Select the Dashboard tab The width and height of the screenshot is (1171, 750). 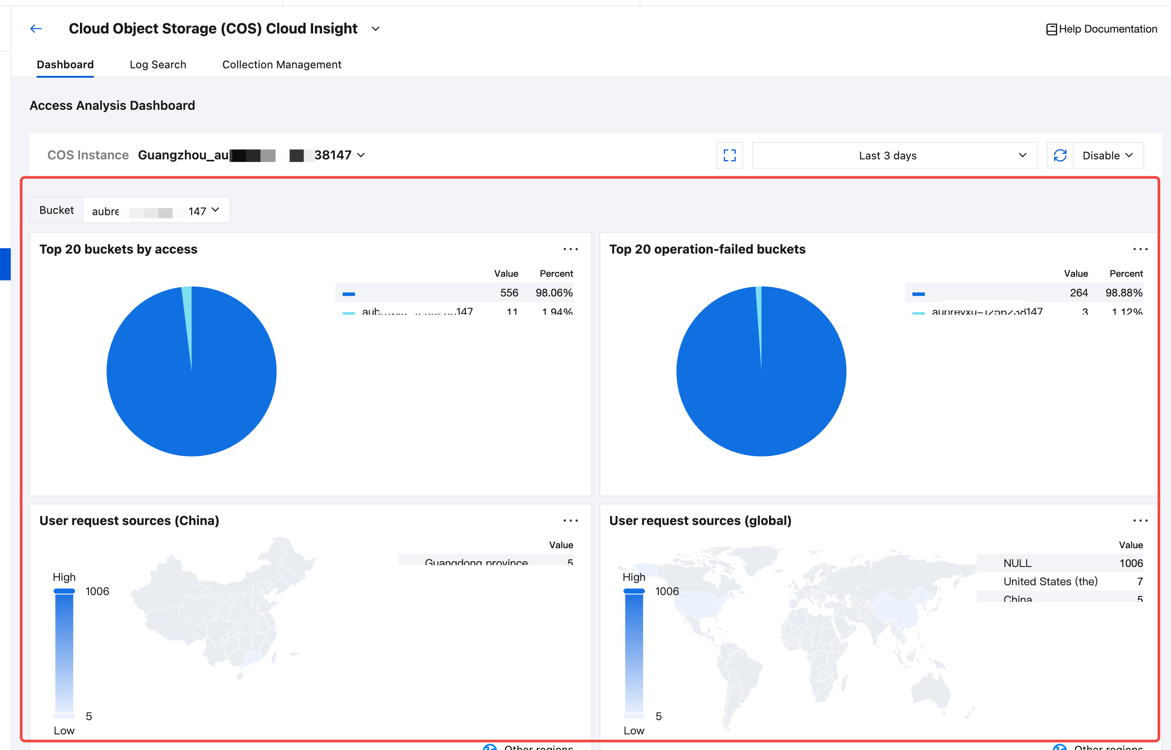[x=65, y=65]
